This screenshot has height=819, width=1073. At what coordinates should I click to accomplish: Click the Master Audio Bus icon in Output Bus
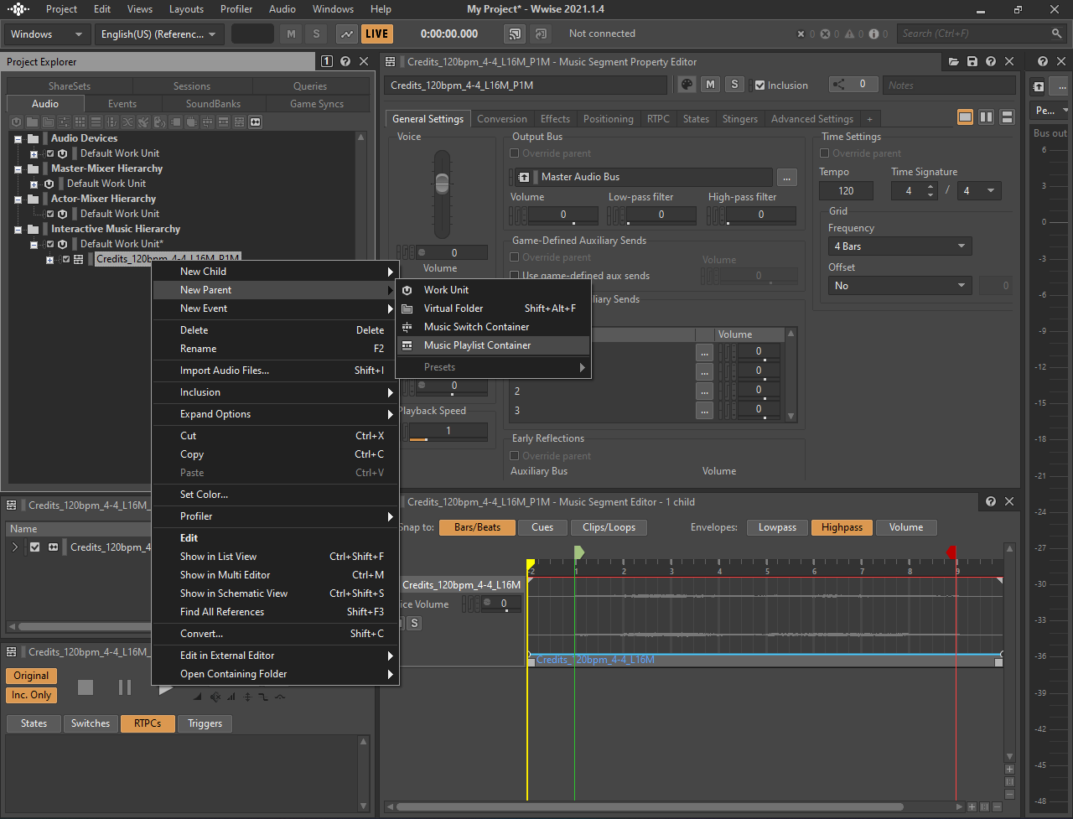pos(524,177)
